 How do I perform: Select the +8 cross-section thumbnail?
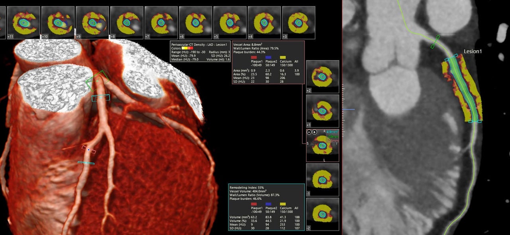coord(126,23)
